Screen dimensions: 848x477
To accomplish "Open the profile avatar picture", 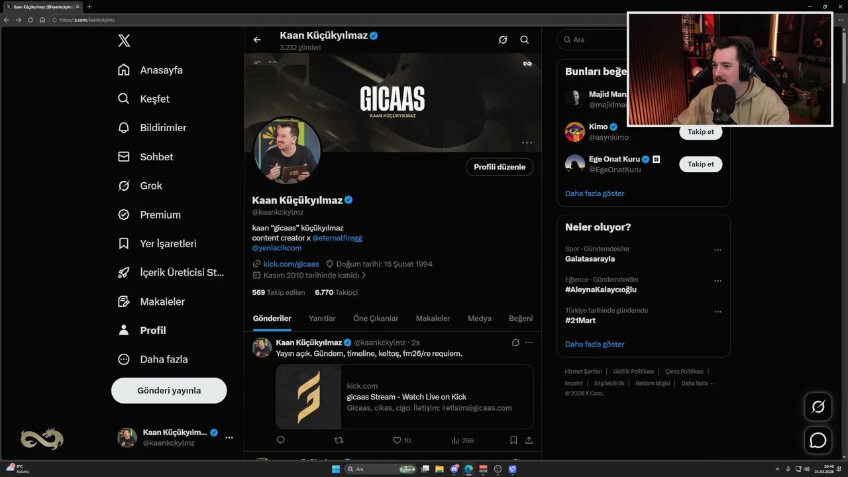I will [x=287, y=151].
